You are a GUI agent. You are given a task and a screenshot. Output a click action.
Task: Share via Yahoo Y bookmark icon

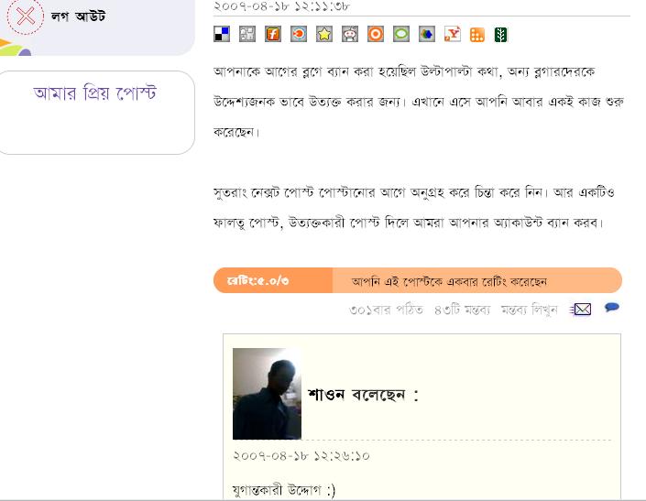coord(453,34)
